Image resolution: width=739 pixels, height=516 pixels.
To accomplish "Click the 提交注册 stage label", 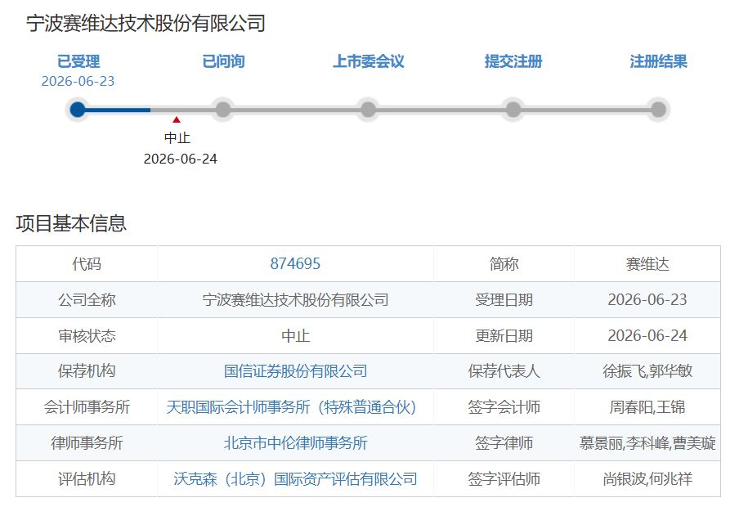I will tap(513, 61).
